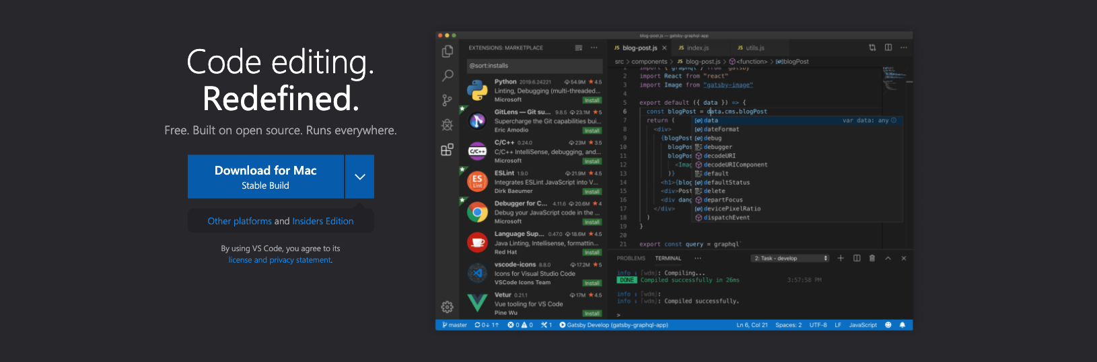Click the Vetur extension icon
The image size is (1097, 362).
tap(477, 304)
